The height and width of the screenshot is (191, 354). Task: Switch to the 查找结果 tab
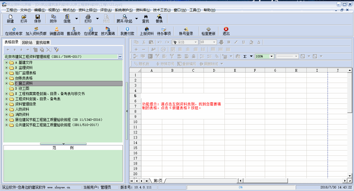point(43,42)
